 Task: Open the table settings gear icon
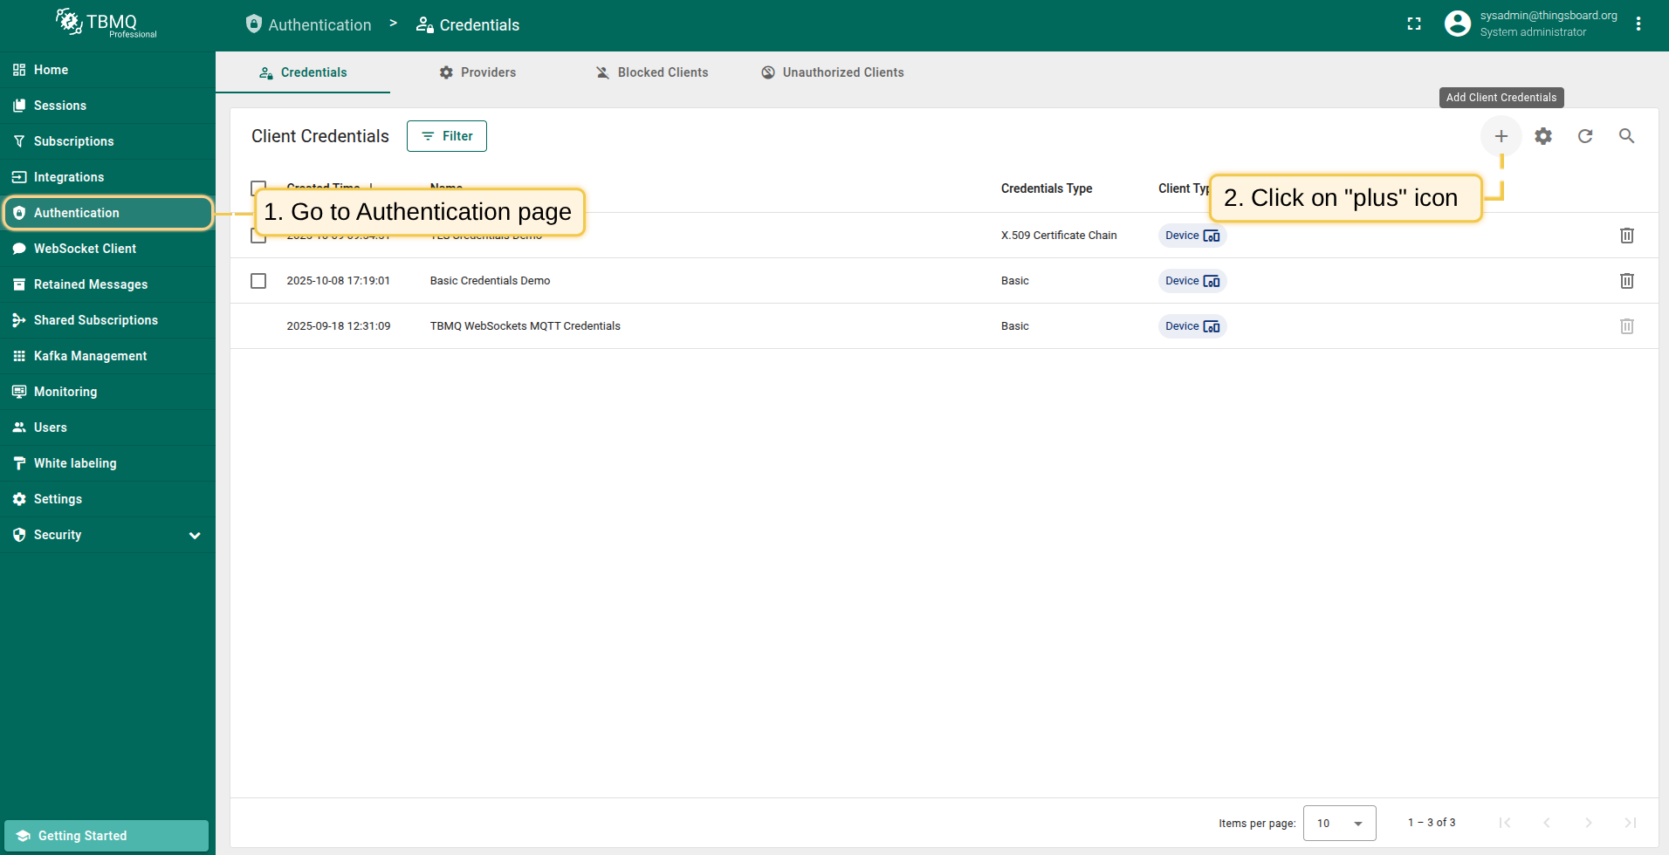point(1543,136)
